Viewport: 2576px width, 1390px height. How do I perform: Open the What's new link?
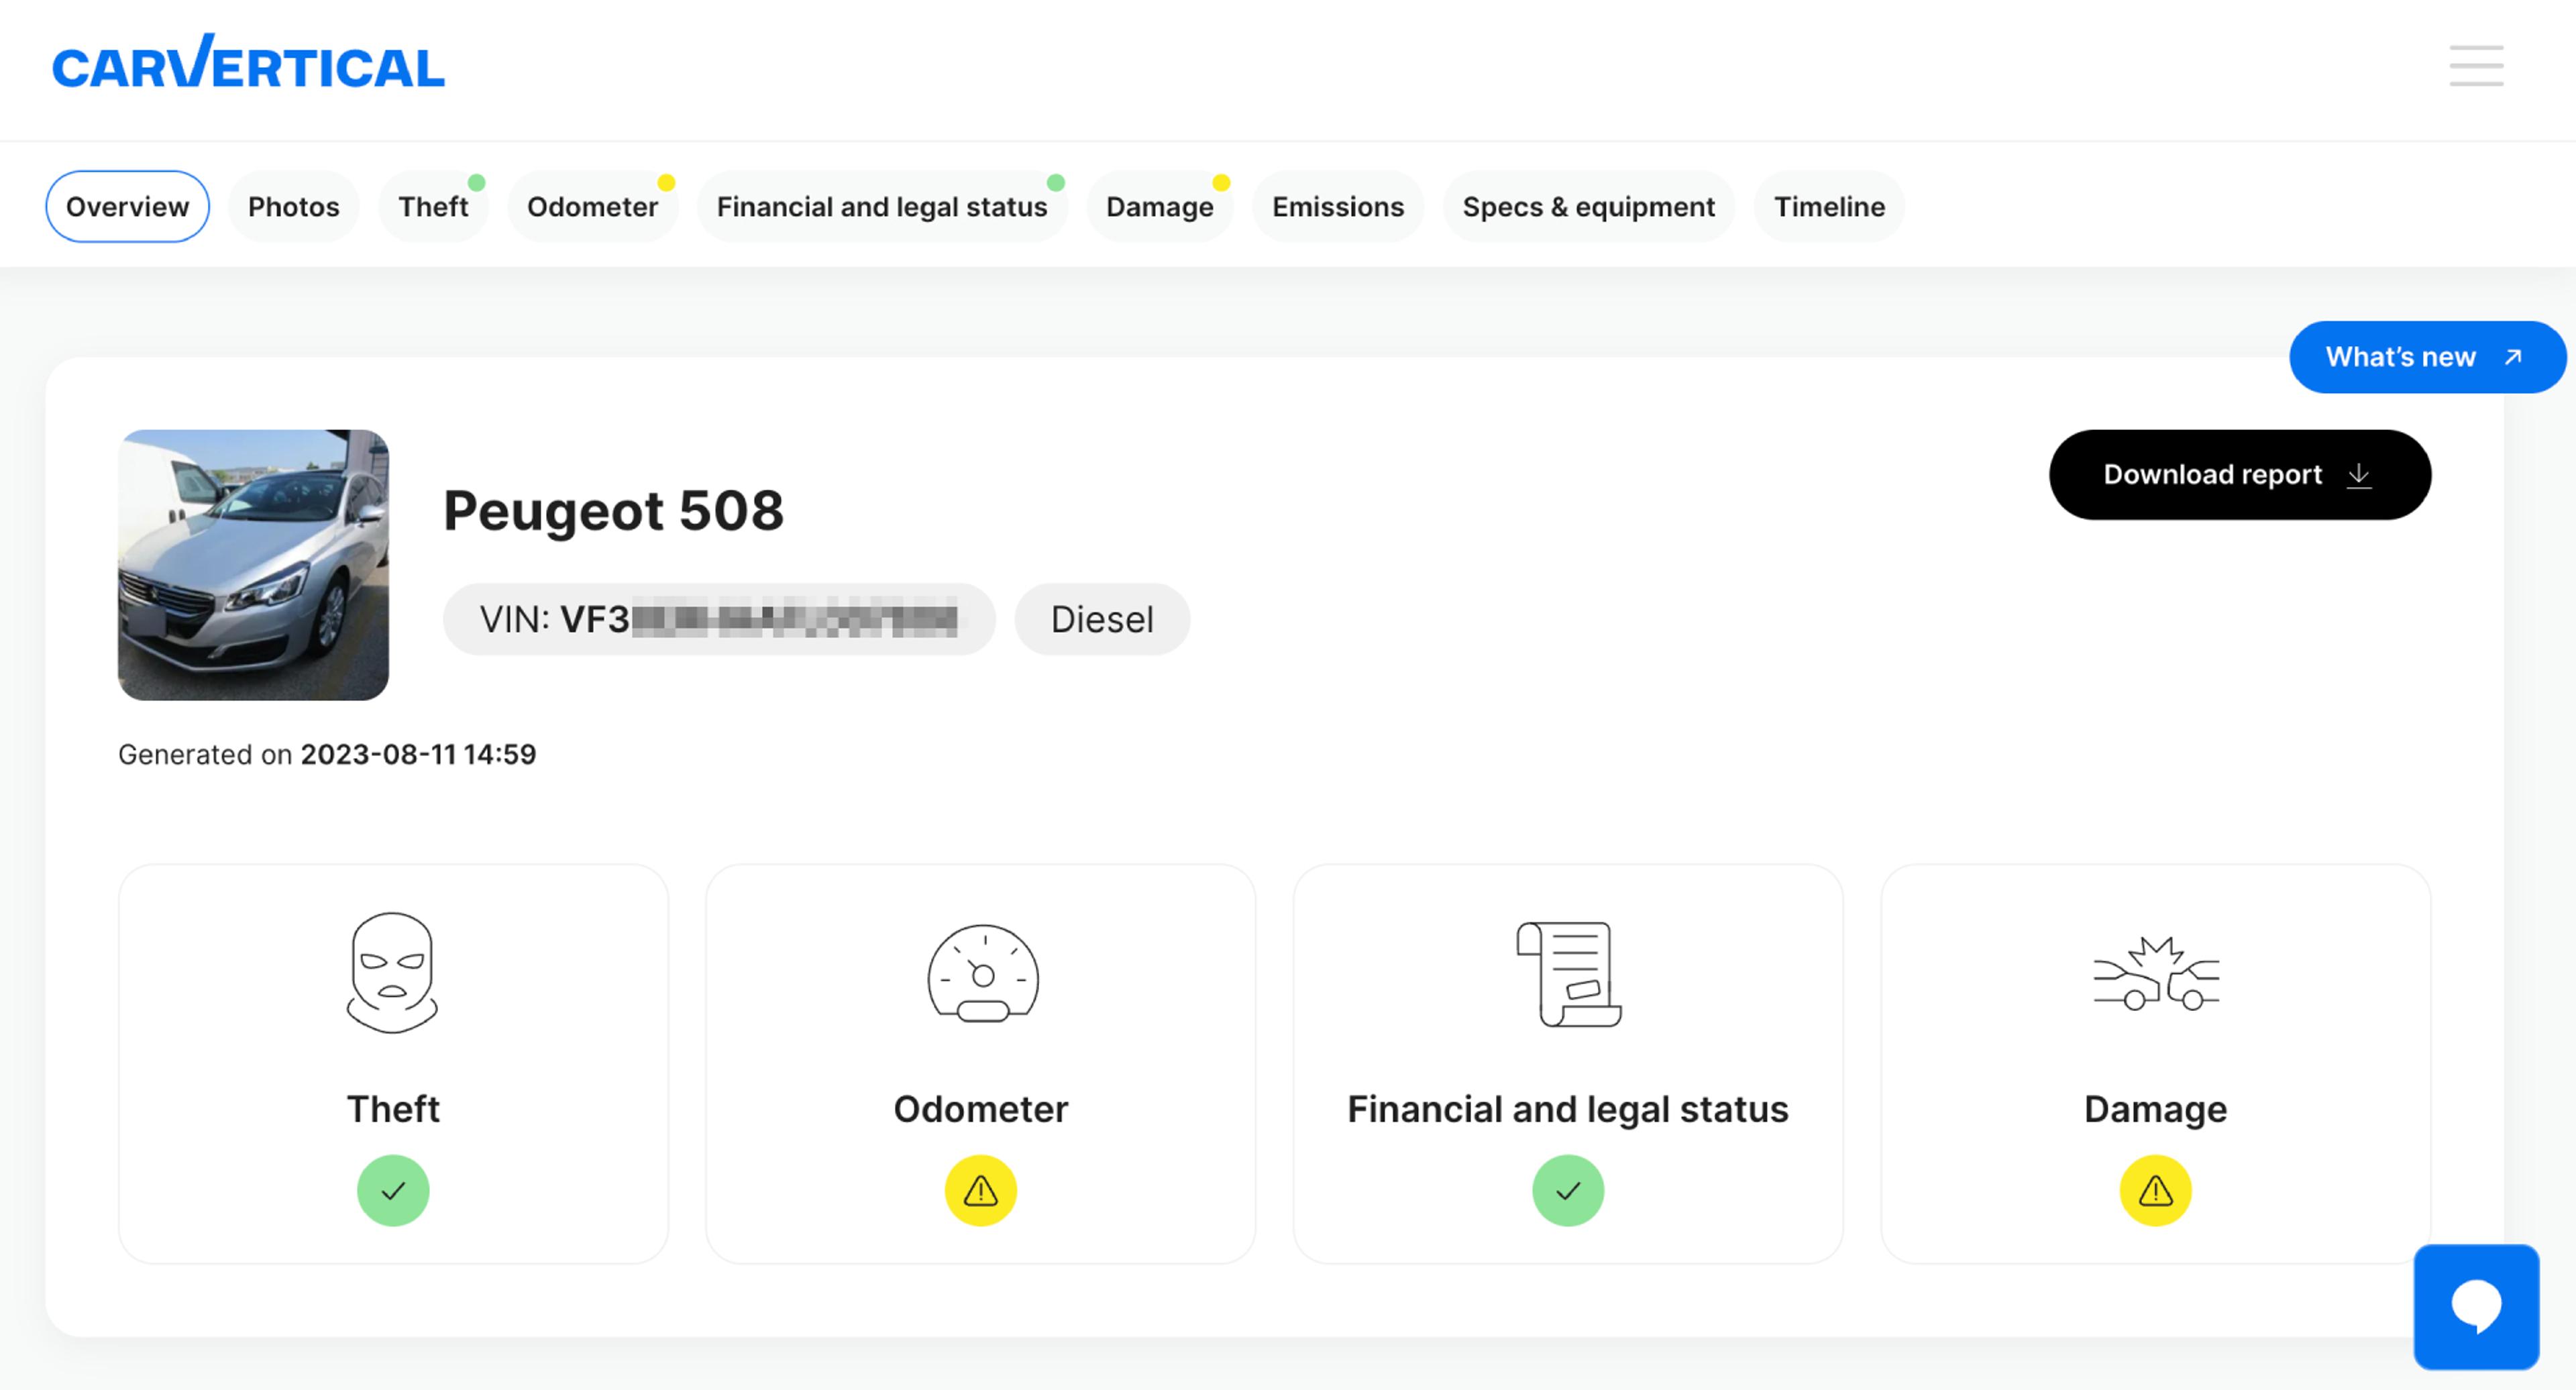2426,357
